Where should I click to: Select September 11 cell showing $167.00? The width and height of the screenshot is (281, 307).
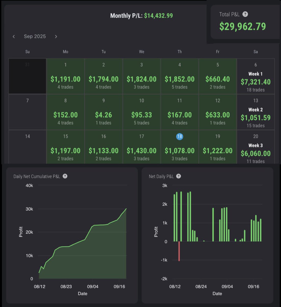point(180,112)
